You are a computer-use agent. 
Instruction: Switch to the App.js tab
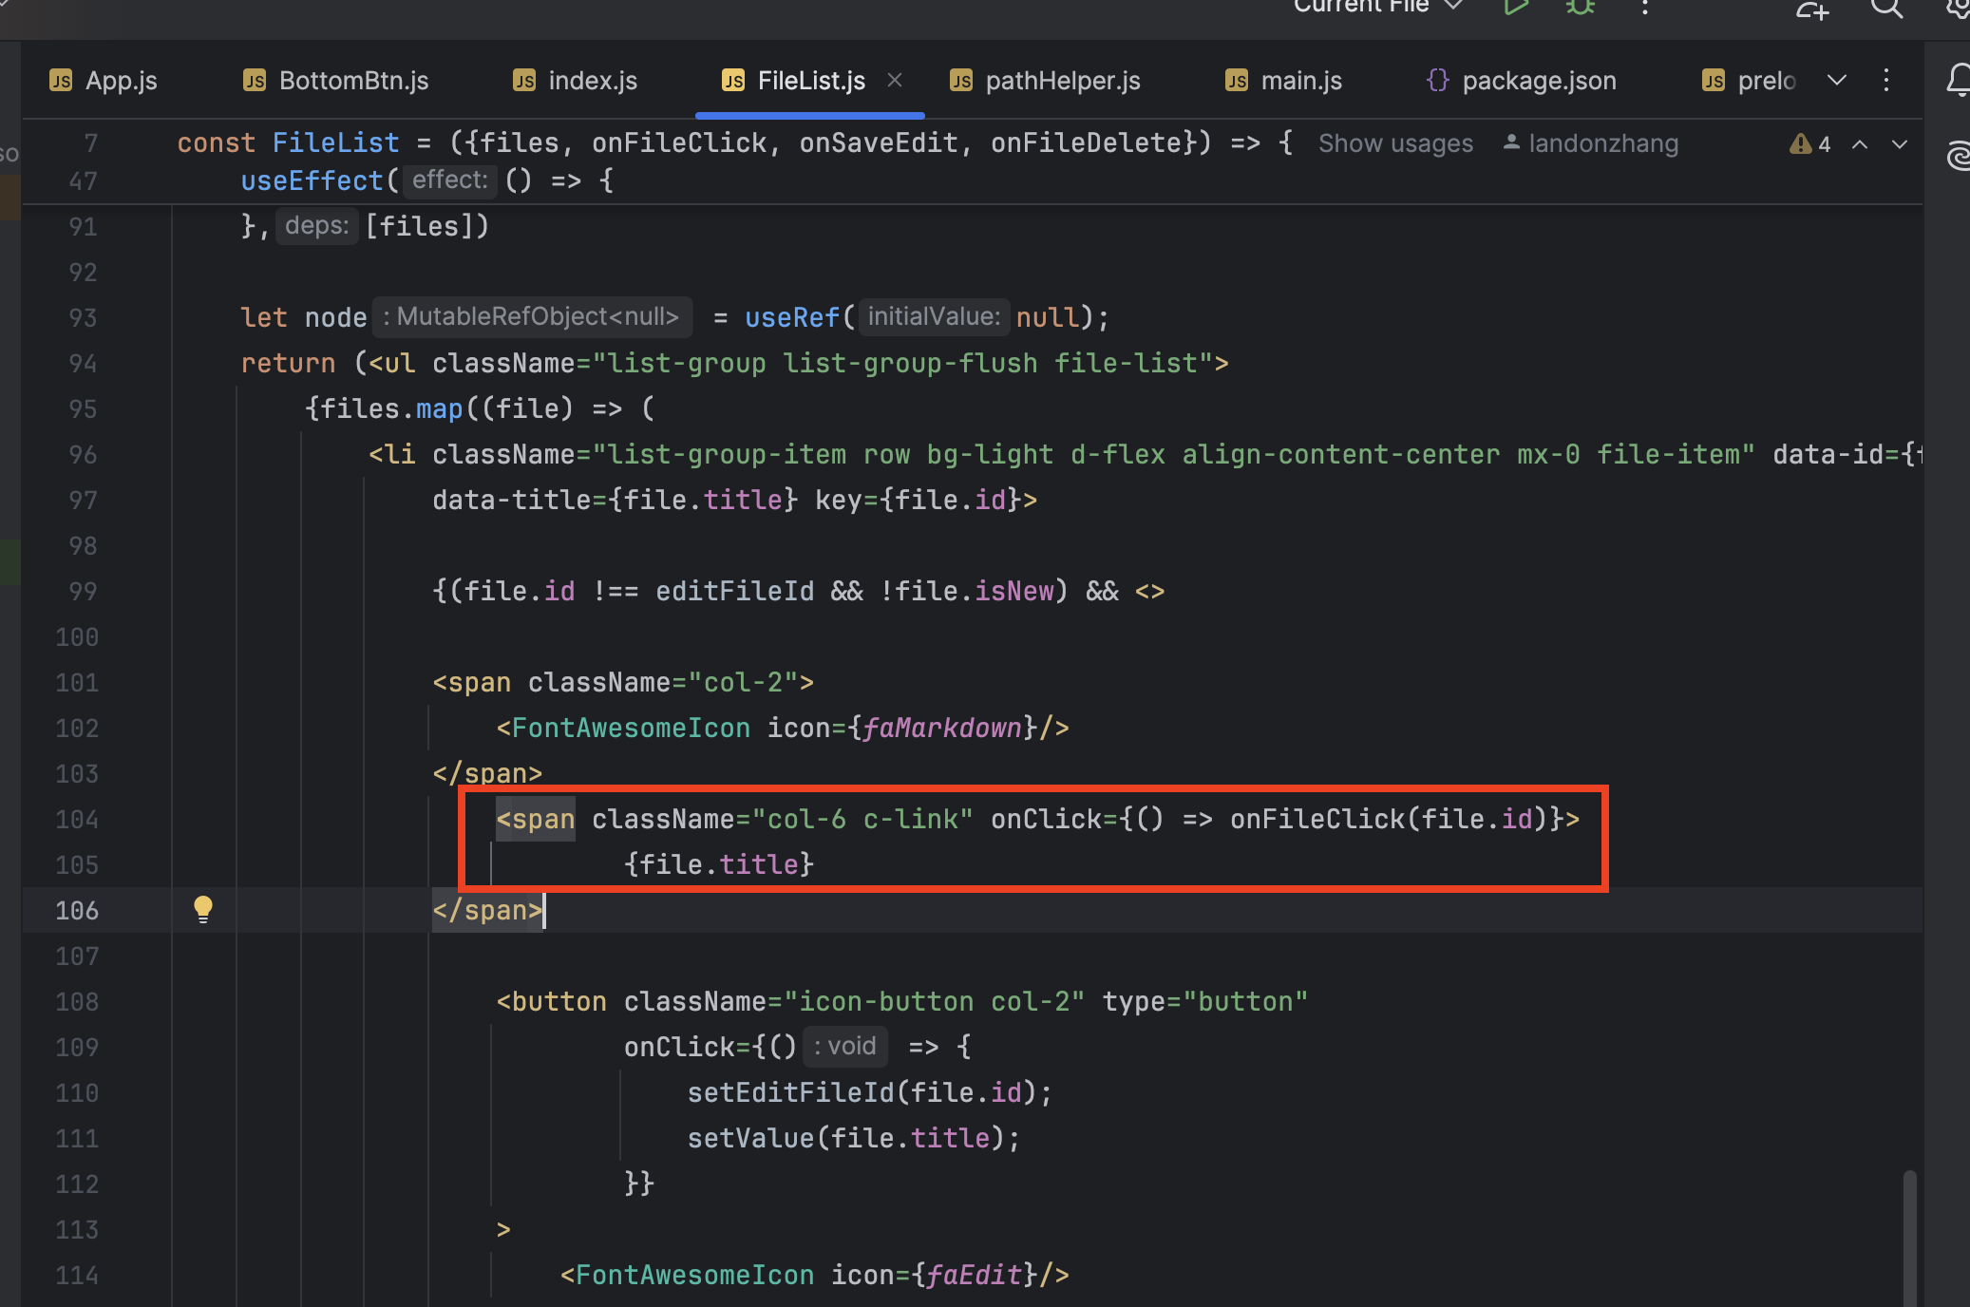[103, 81]
